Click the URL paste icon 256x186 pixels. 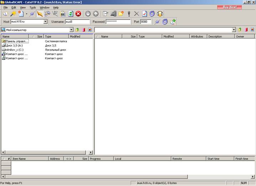pos(63,14)
